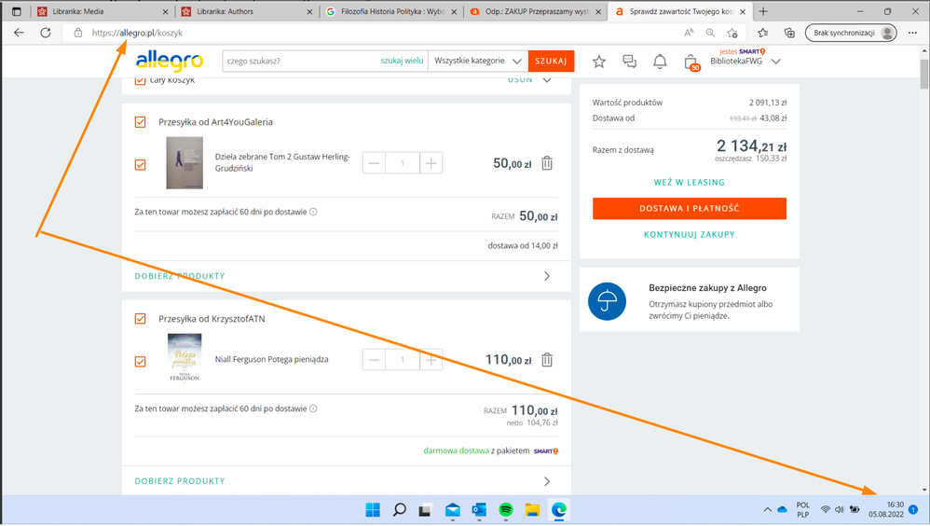The height and width of the screenshot is (526, 930).
Task: Expand the chevron next to USUŃ
Action: click(x=547, y=80)
